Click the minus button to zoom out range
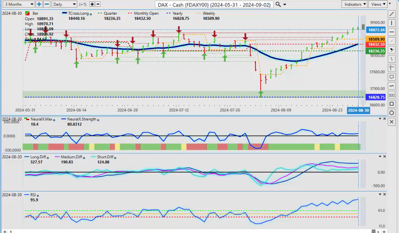 [x=47, y=4]
